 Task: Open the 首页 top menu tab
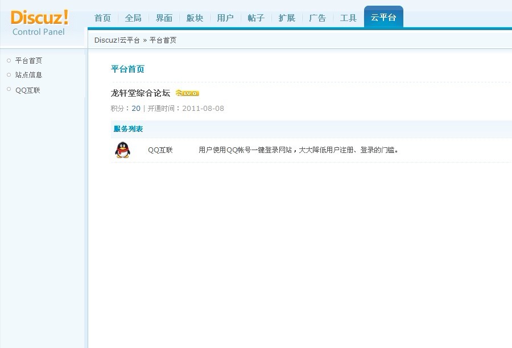(x=102, y=18)
